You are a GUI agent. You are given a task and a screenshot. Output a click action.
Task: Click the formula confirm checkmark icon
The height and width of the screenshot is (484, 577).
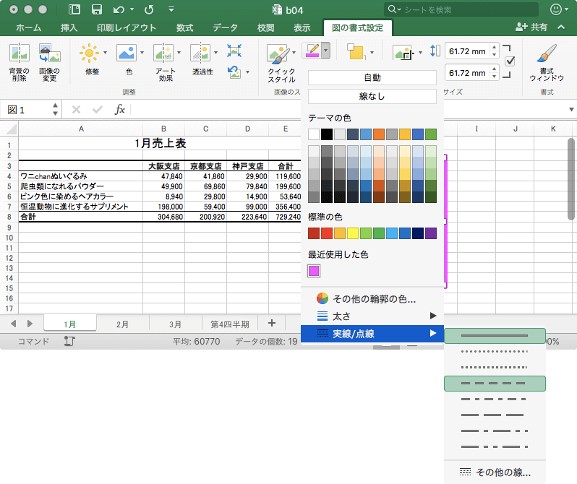(x=98, y=110)
